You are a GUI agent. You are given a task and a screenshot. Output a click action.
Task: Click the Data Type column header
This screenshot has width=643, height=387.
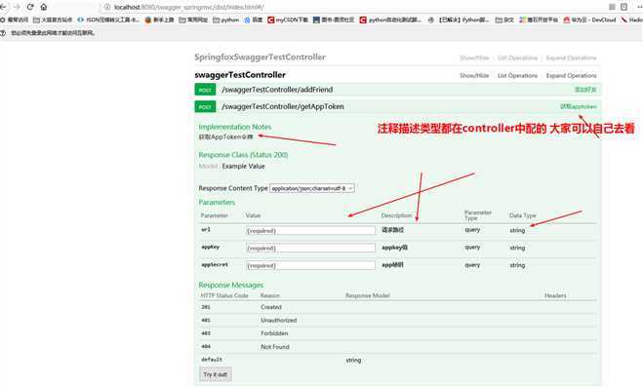522,215
